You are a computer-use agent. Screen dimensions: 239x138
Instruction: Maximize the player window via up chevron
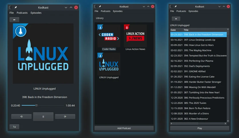(71, 7)
